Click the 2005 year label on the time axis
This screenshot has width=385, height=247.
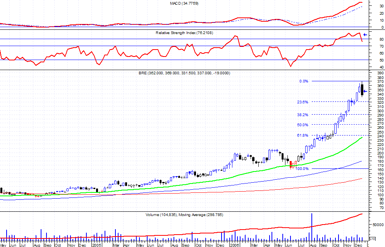click(96, 245)
